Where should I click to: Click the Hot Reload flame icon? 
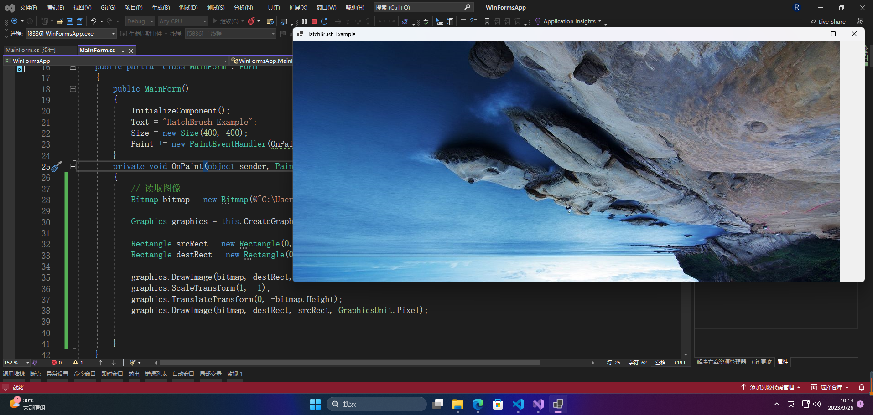click(x=251, y=21)
